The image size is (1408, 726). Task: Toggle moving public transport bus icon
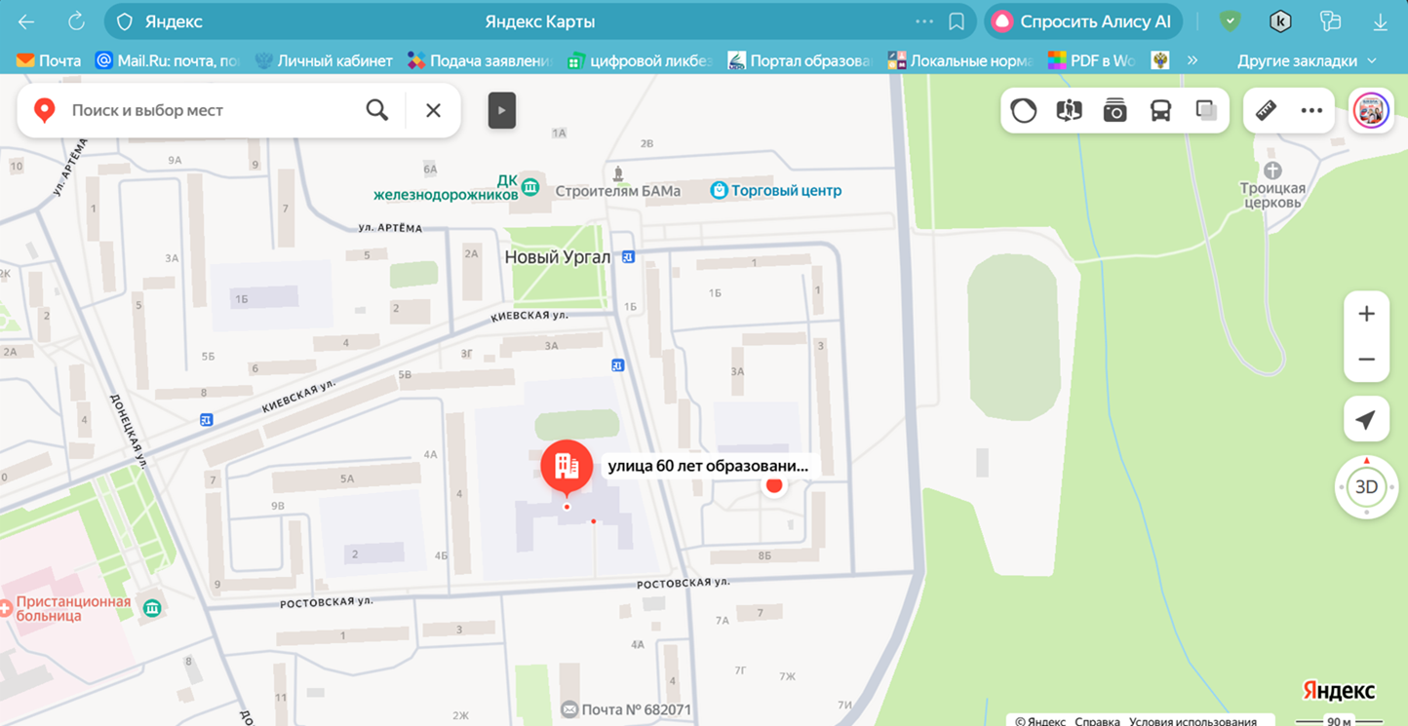tap(1160, 110)
